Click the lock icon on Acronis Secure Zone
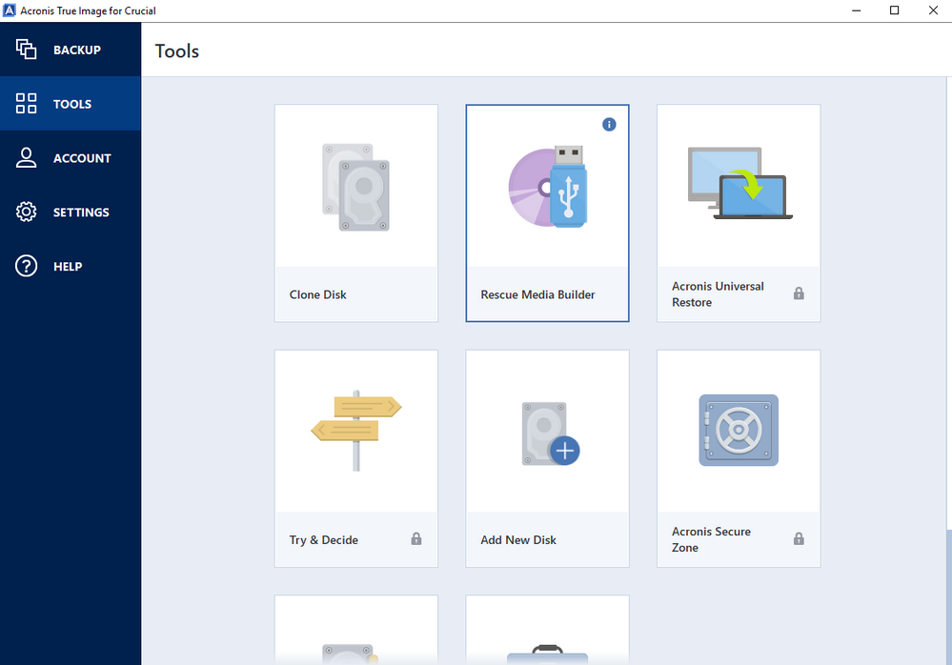The height and width of the screenshot is (665, 952). (x=799, y=538)
